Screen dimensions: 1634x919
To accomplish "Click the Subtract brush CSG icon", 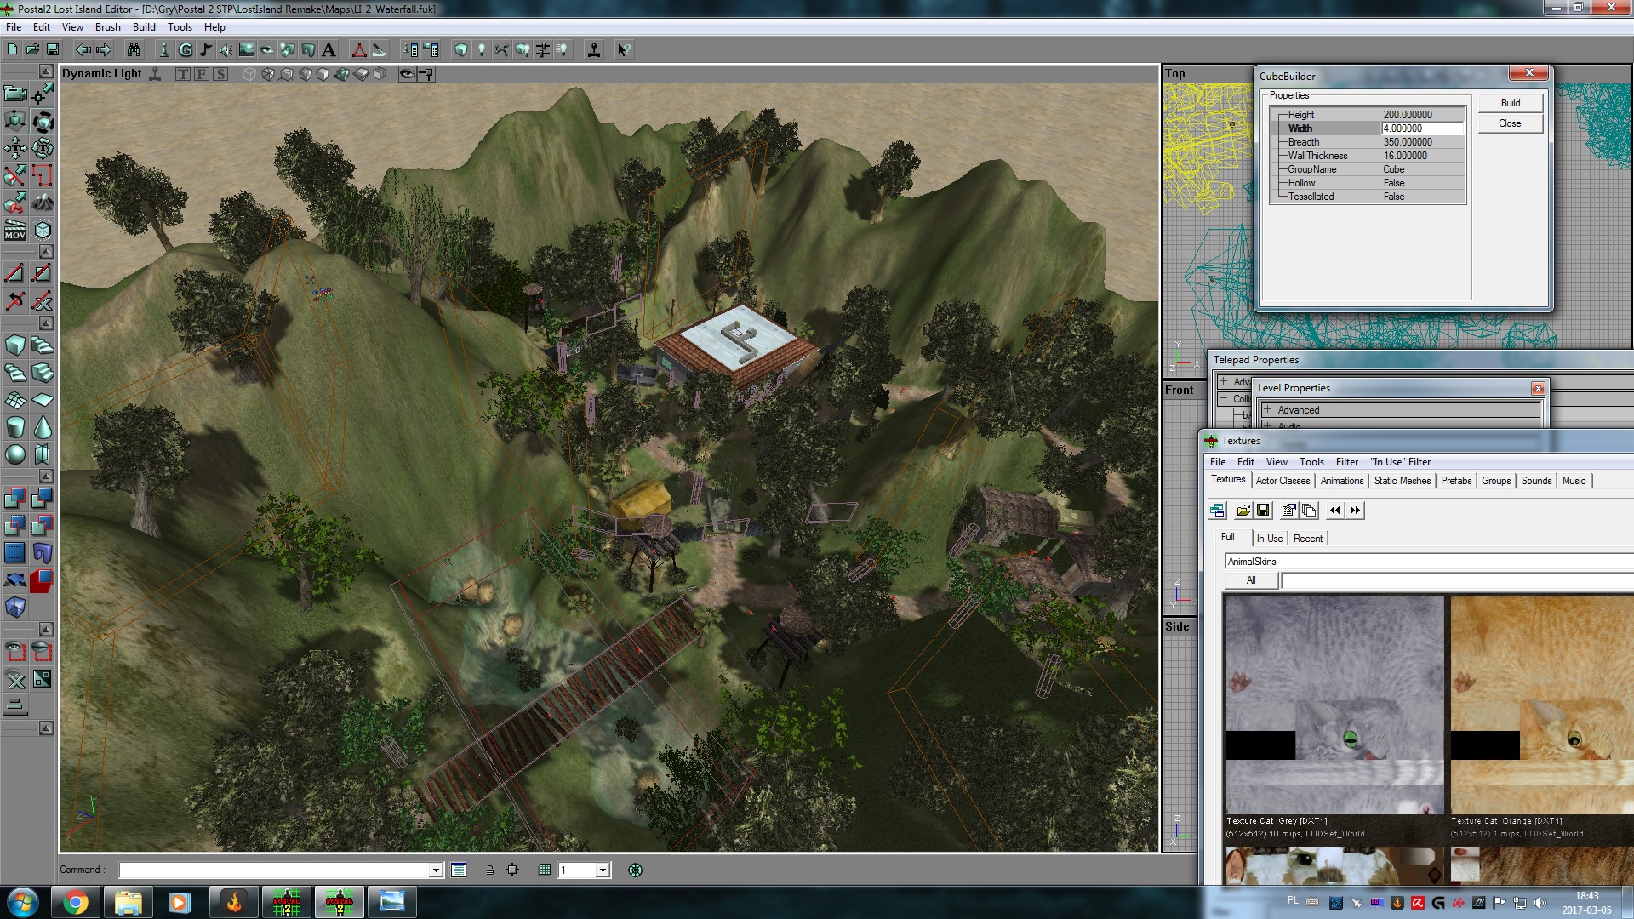I will [43, 498].
